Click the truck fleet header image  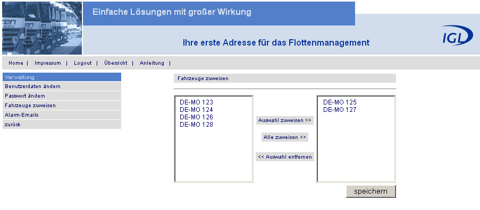click(42, 28)
